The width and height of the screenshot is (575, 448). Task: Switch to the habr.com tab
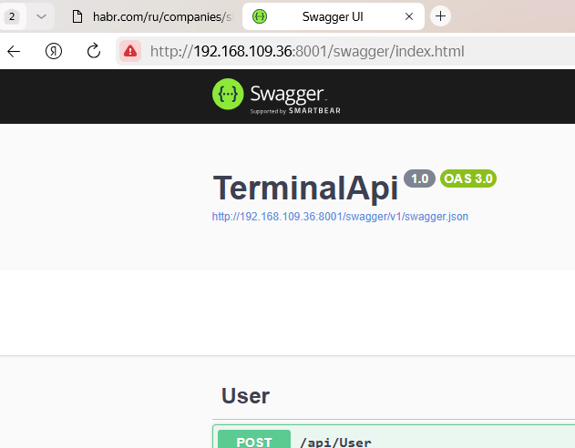[x=152, y=16]
